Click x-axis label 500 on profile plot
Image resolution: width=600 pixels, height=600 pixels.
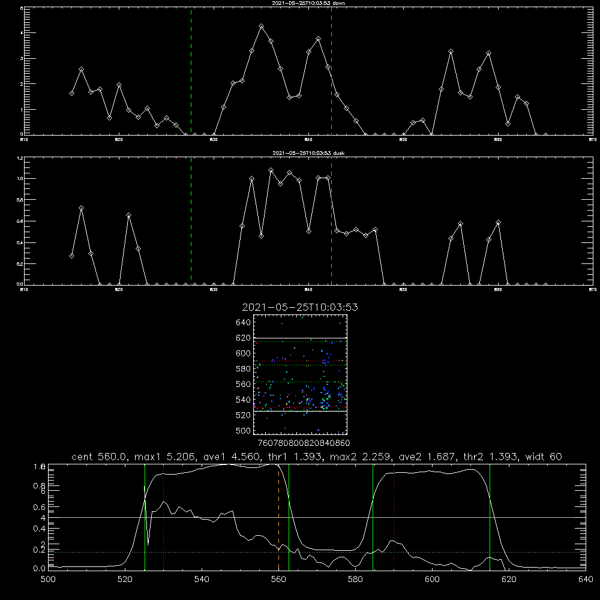point(48,580)
